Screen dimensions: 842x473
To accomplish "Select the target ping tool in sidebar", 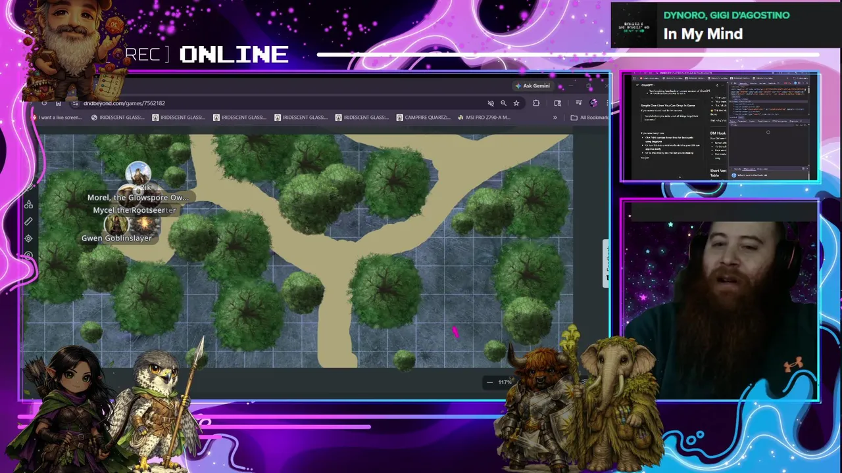I will pyautogui.click(x=28, y=238).
